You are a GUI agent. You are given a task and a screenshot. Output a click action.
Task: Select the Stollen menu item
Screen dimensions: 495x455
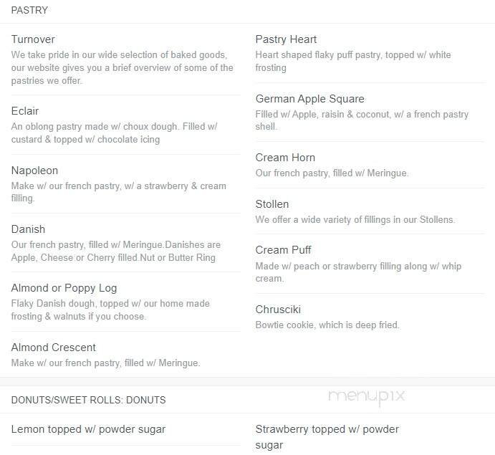[272, 204]
